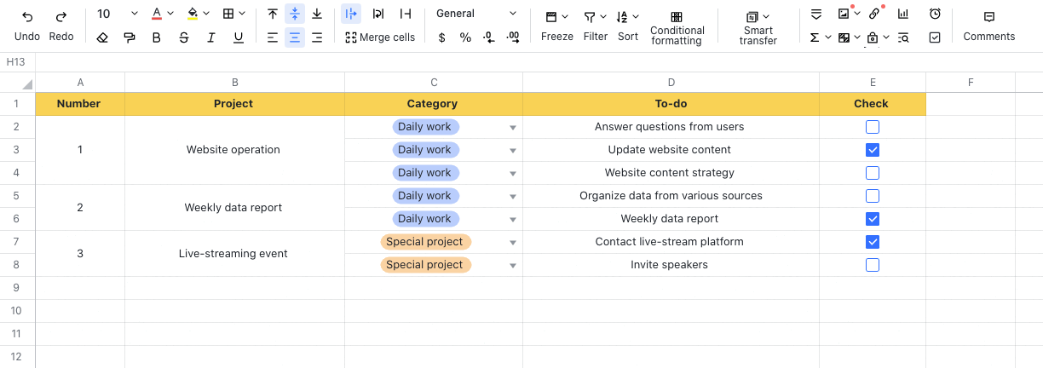Open the category dropdown in row 2
This screenshot has height=368, width=1043.
[x=513, y=128]
